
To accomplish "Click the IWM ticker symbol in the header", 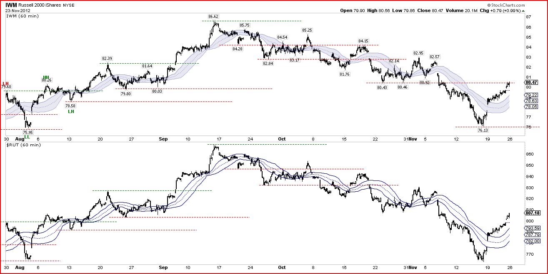I will coord(11,5).
